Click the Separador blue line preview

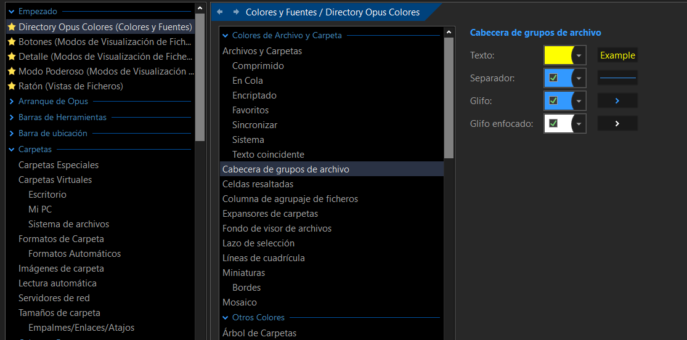(x=617, y=78)
